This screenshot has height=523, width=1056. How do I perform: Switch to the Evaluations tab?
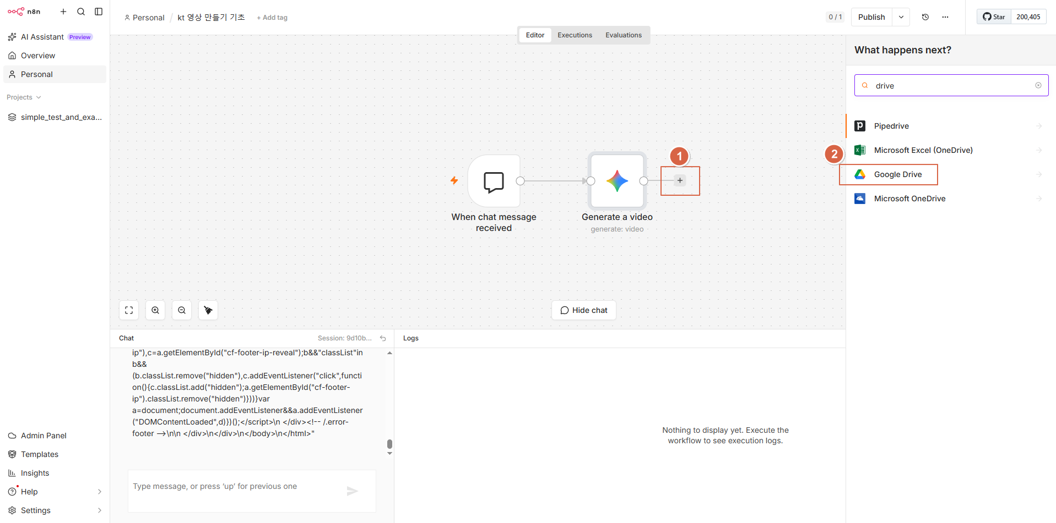coord(624,35)
